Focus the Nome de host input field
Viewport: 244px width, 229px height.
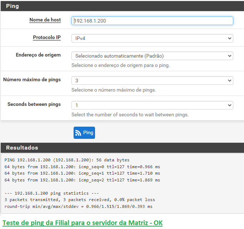[x=152, y=21]
